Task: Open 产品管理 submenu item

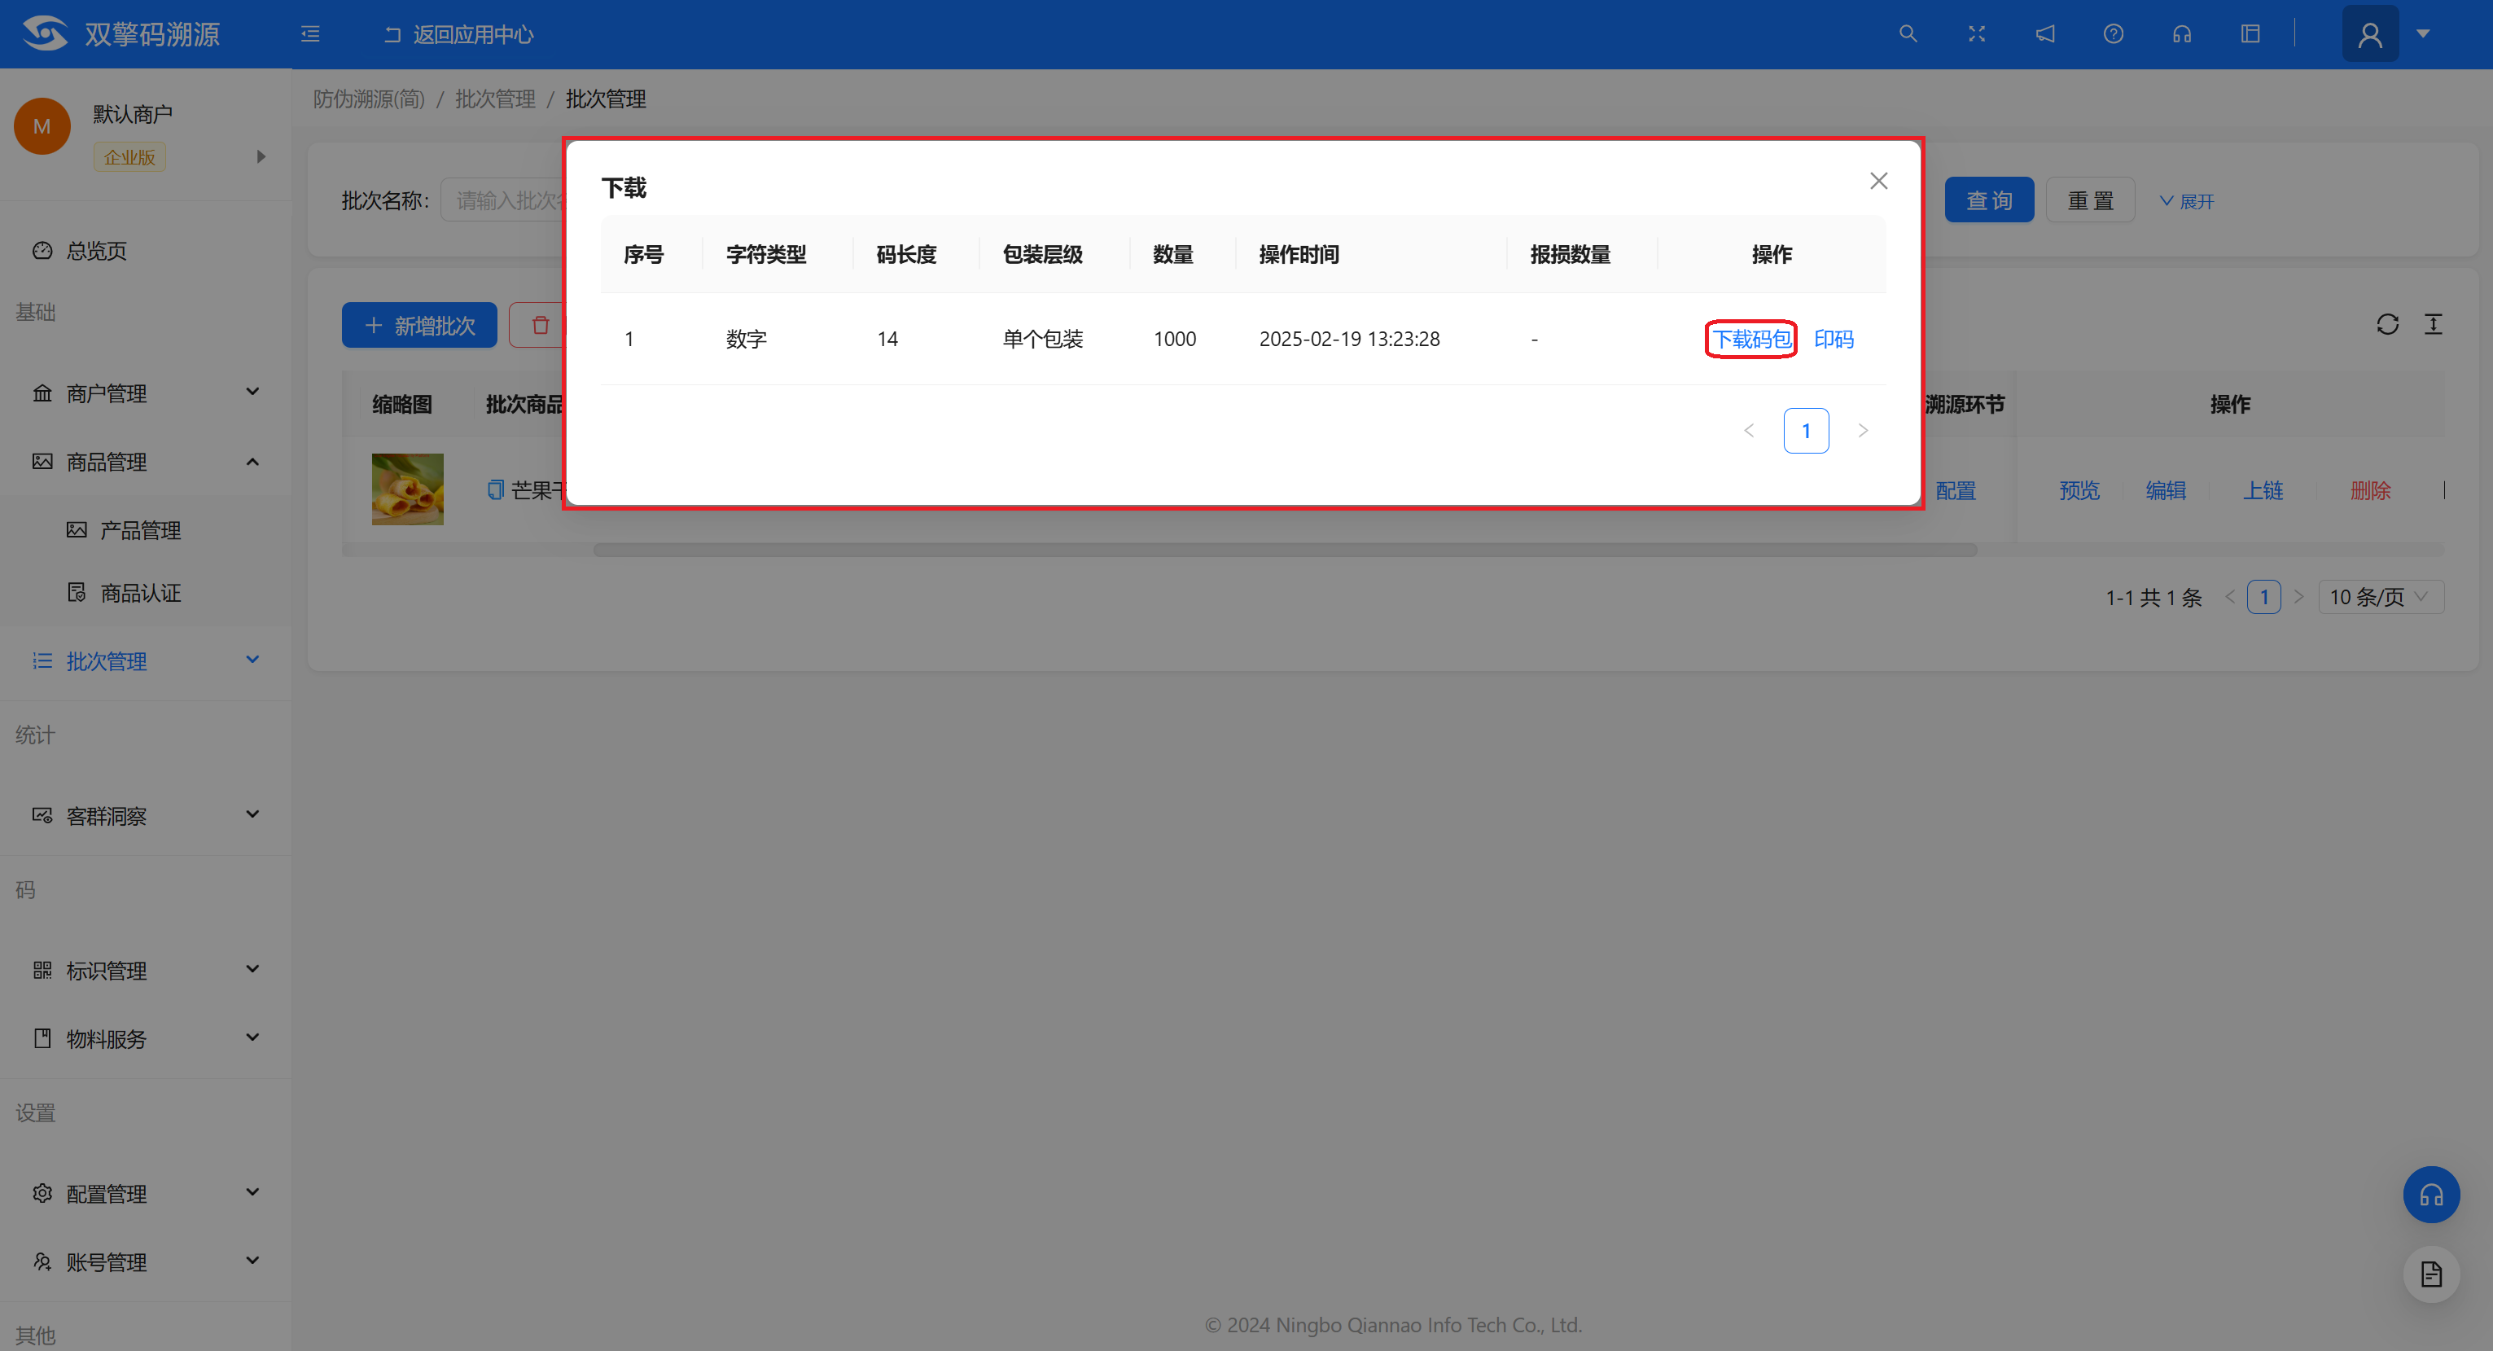Action: click(140, 530)
